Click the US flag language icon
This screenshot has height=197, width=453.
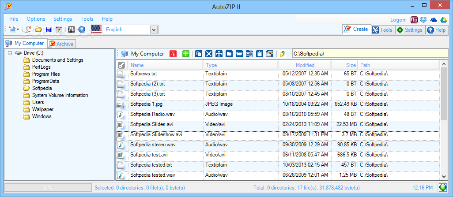click(96, 30)
